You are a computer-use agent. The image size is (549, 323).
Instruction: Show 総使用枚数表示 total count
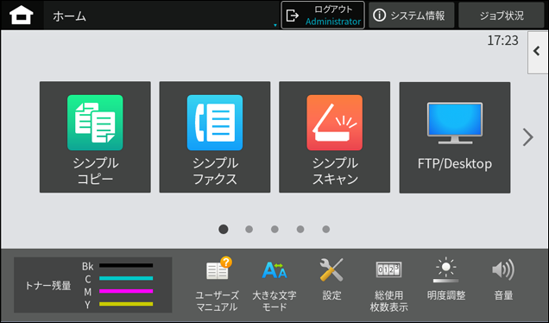point(388,285)
